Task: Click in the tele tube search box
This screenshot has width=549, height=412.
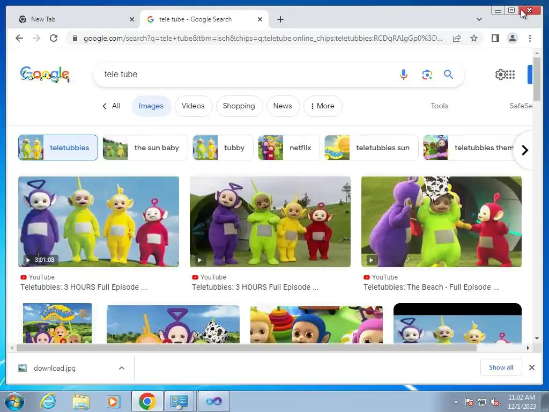Action: [245, 74]
